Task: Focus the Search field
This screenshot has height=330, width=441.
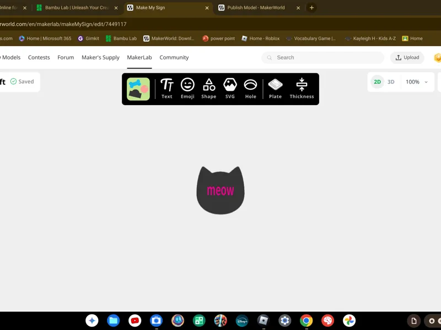Action: coord(322,58)
